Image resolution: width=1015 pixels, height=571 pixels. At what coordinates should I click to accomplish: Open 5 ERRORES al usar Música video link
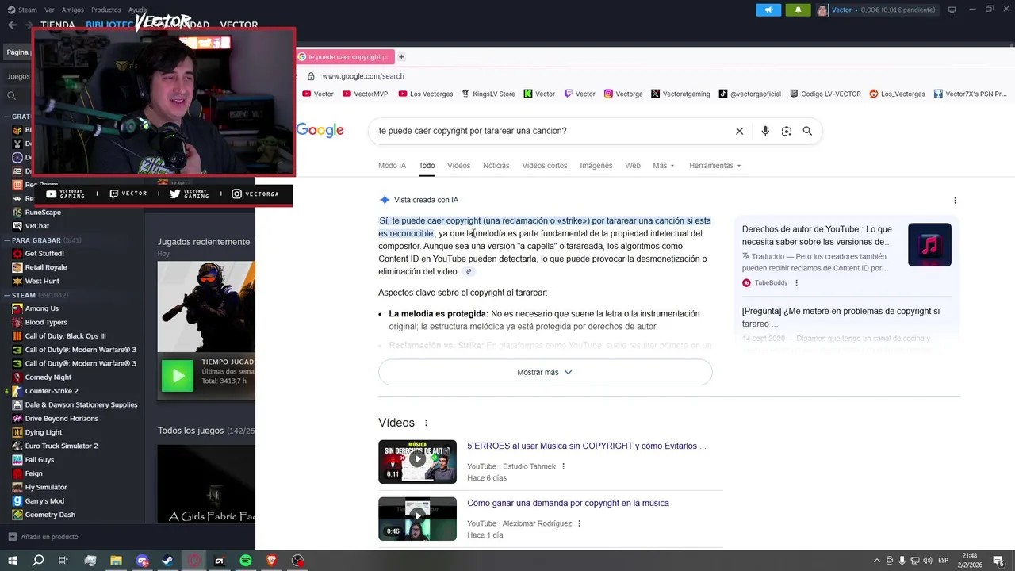[x=586, y=446]
